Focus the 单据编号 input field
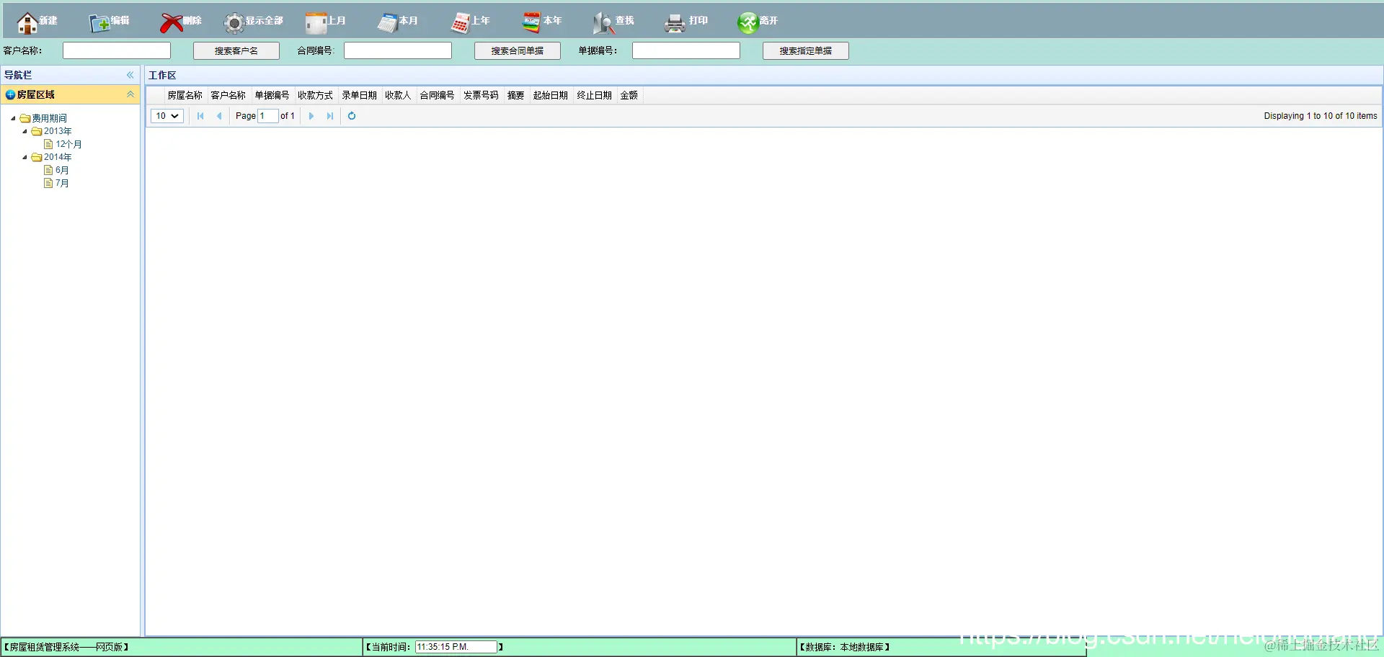The image size is (1384, 657). pos(686,50)
